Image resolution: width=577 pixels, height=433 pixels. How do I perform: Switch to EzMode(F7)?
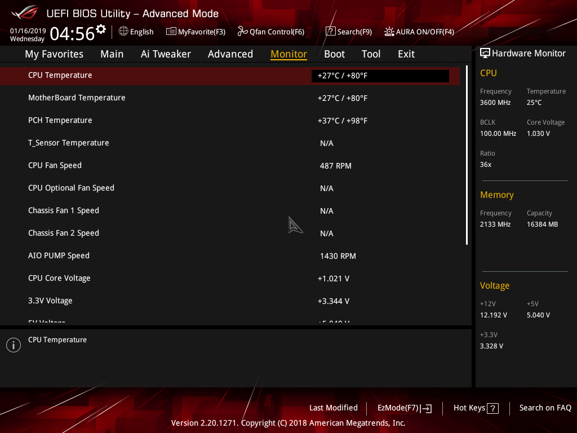403,408
